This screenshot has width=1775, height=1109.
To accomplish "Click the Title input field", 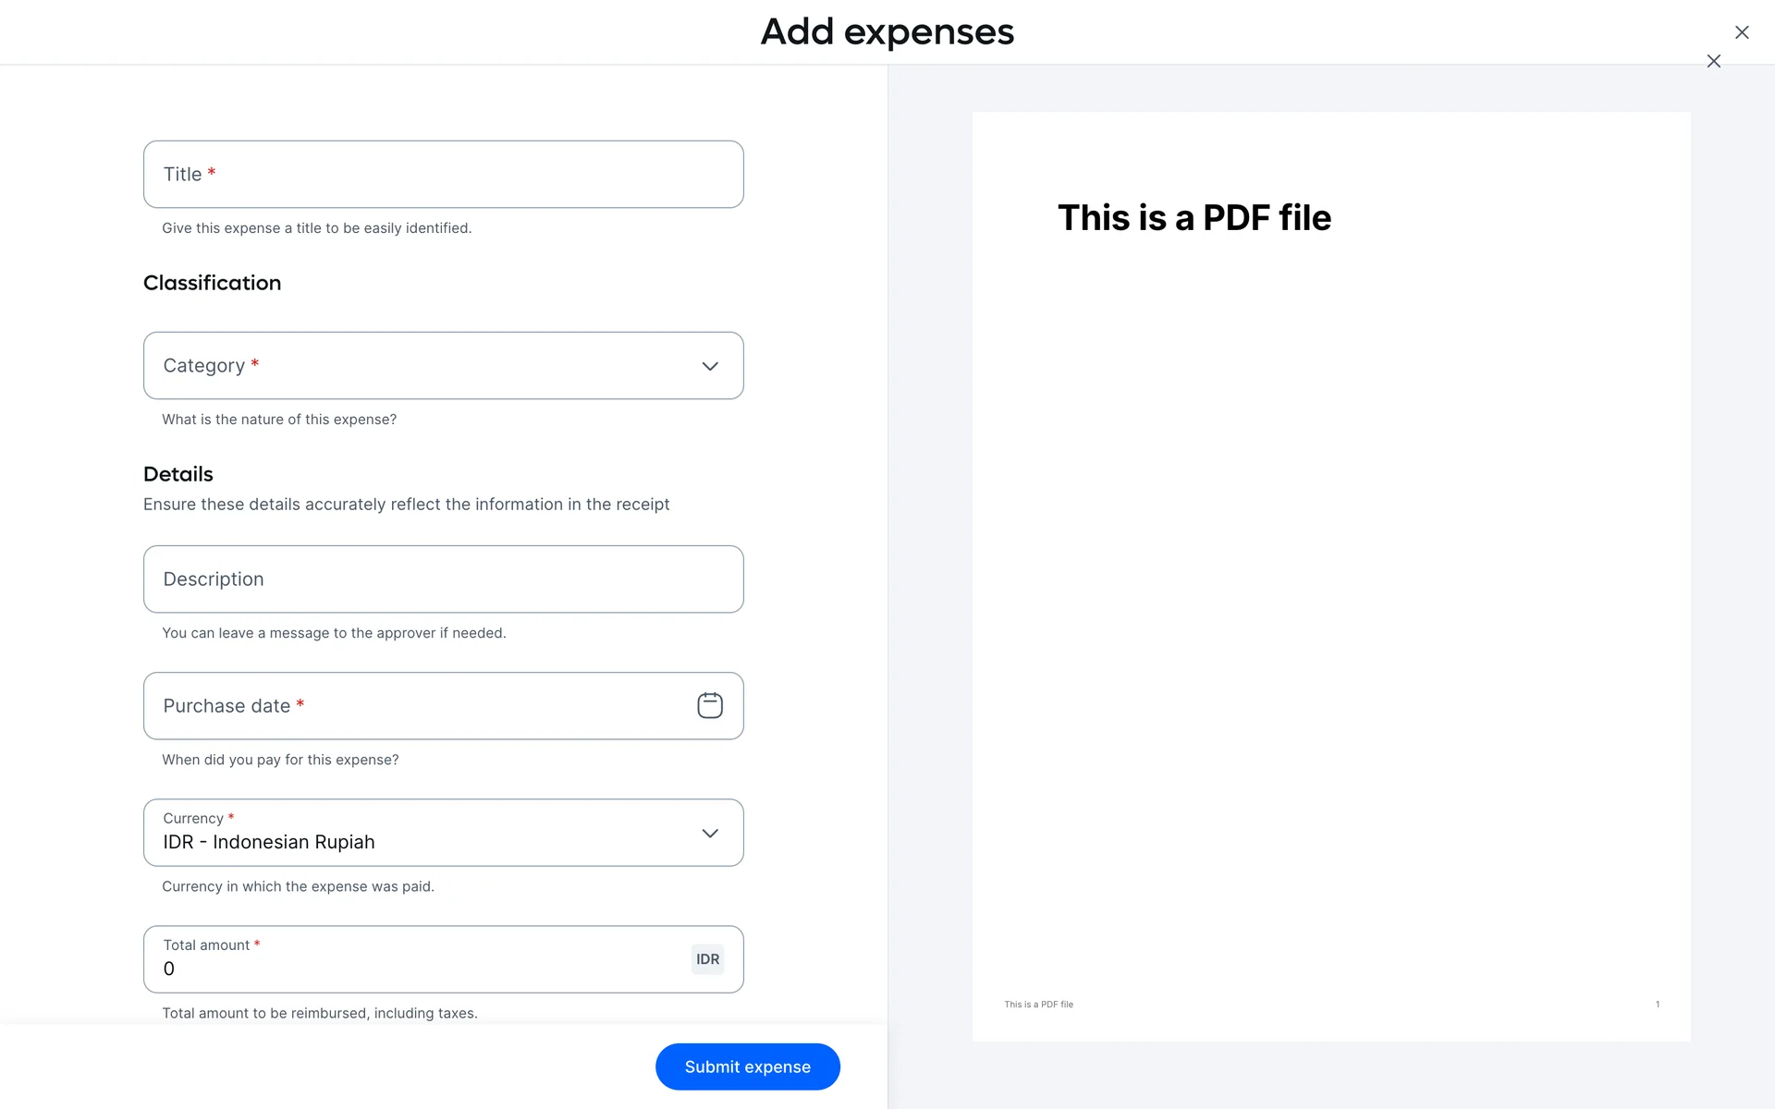I will [444, 175].
